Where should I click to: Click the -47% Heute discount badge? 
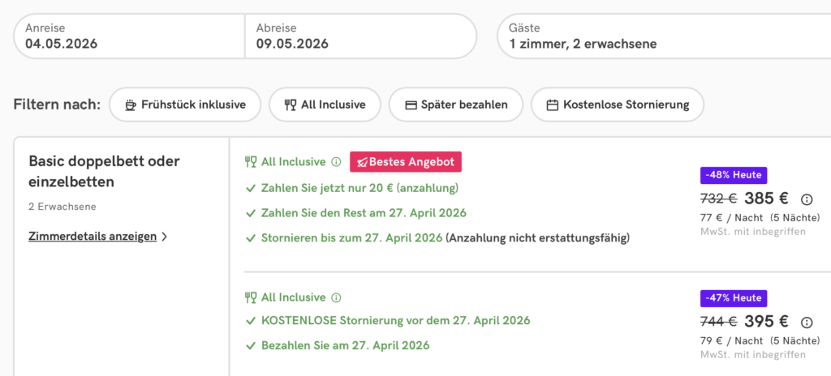[x=733, y=298]
